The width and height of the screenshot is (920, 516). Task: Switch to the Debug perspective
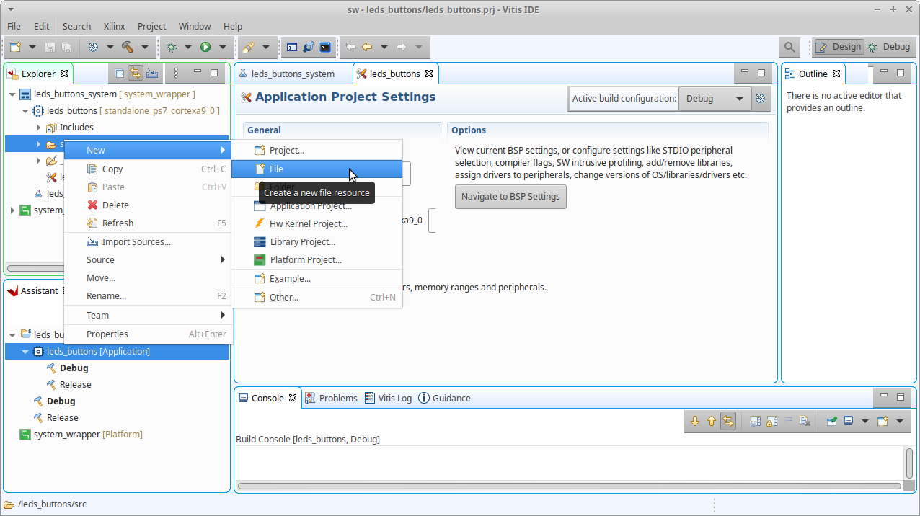point(889,47)
